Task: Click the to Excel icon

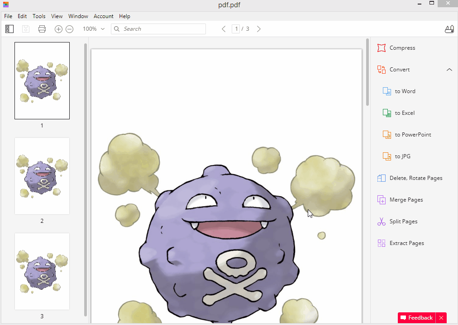Action: point(387,113)
